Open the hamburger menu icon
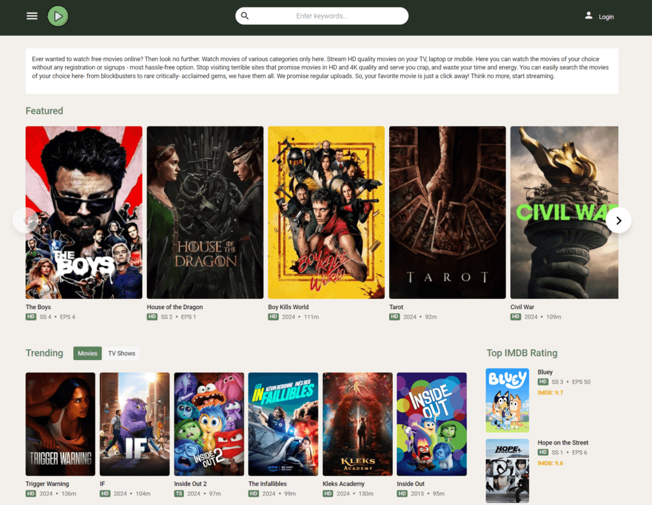This screenshot has width=652, height=505. coord(32,16)
